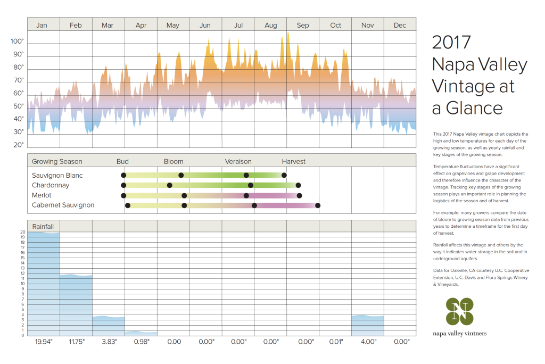Select the Merlot veraison marker dot
Screen dimensions: 545x364
click(x=246, y=195)
